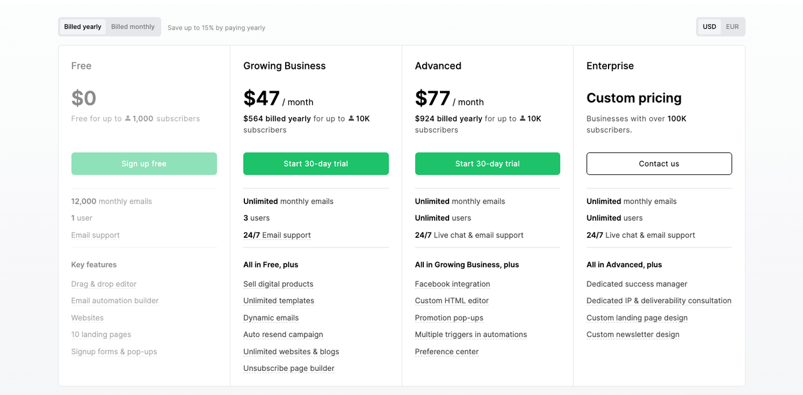Viewport: 803px width, 395px height.
Task: Start 30-day trial for Advanced plan
Action: [488, 163]
